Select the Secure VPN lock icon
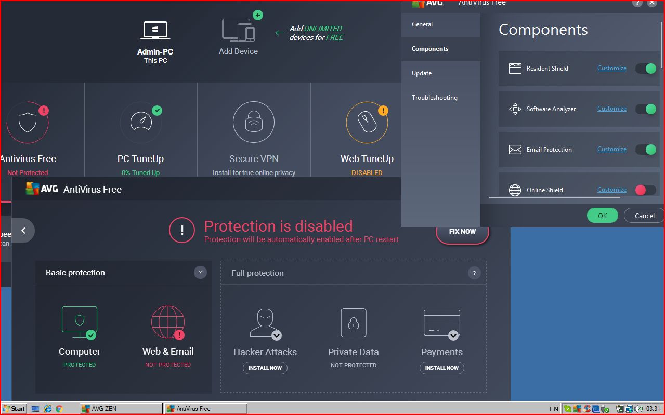The width and height of the screenshot is (665, 415). (x=253, y=122)
